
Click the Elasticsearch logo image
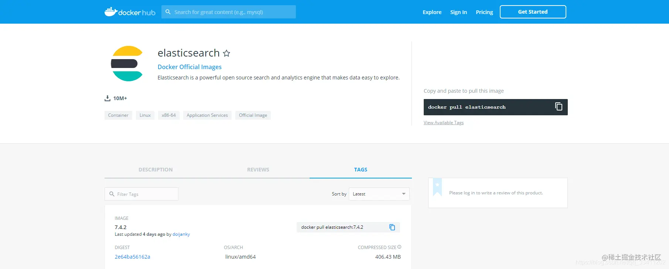click(127, 64)
